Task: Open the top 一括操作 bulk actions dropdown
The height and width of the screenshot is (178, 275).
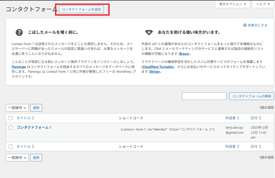Action: coord(17,108)
